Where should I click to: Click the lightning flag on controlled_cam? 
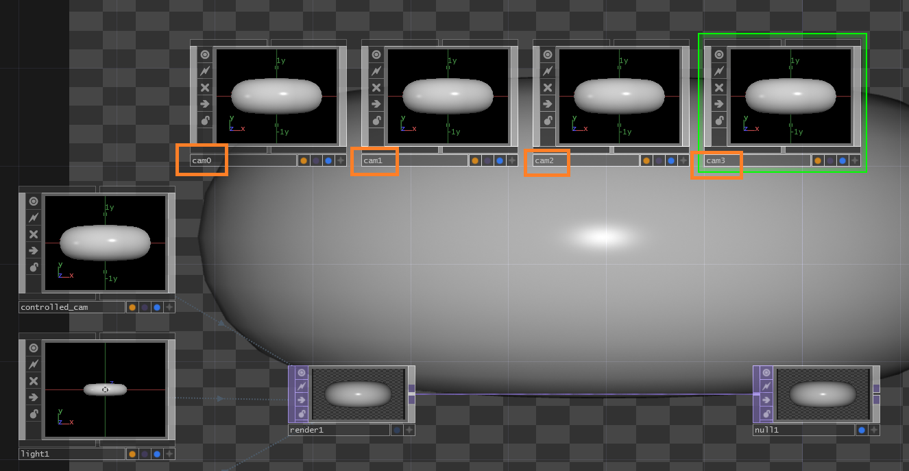[x=33, y=217]
